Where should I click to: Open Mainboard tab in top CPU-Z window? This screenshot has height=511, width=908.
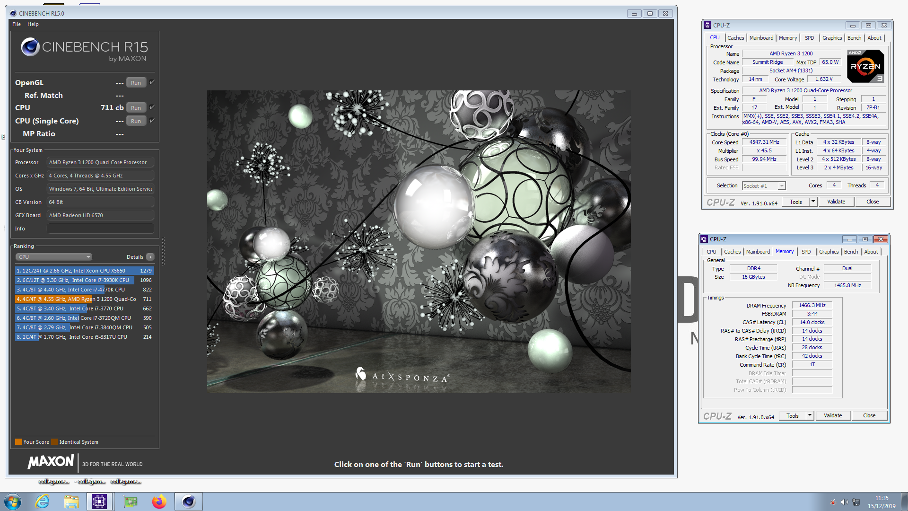coord(761,38)
